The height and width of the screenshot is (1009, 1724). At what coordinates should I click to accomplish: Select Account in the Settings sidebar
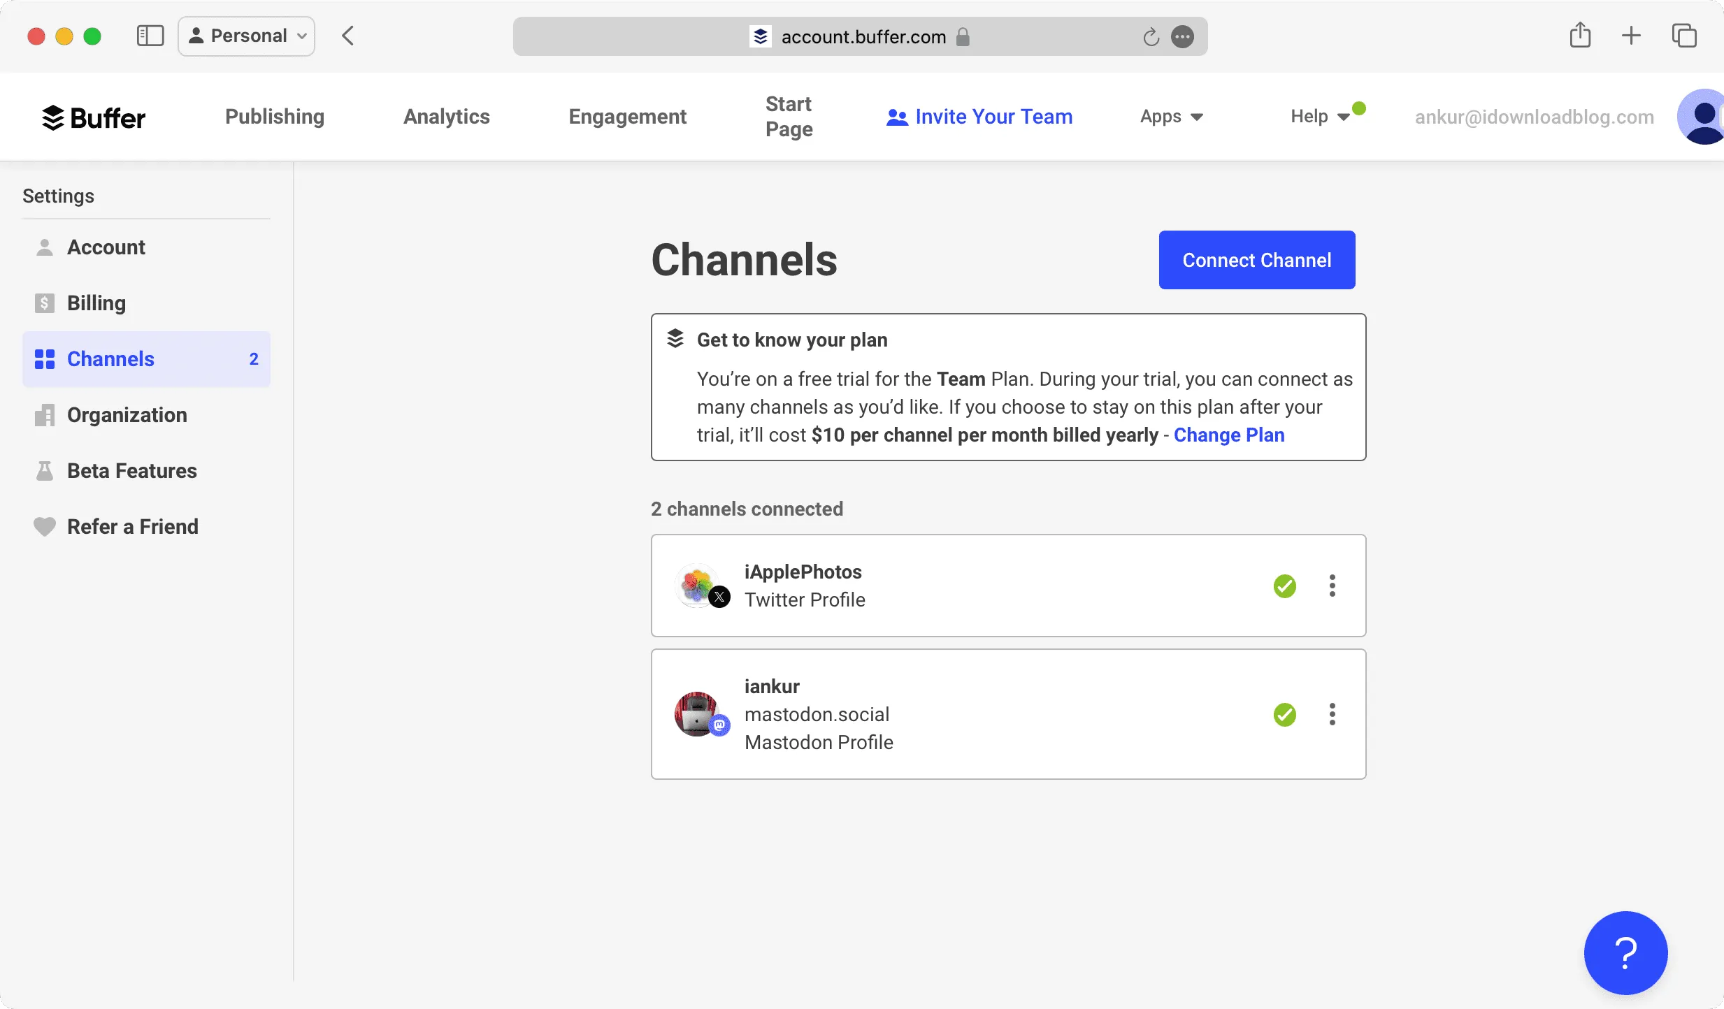coord(146,247)
